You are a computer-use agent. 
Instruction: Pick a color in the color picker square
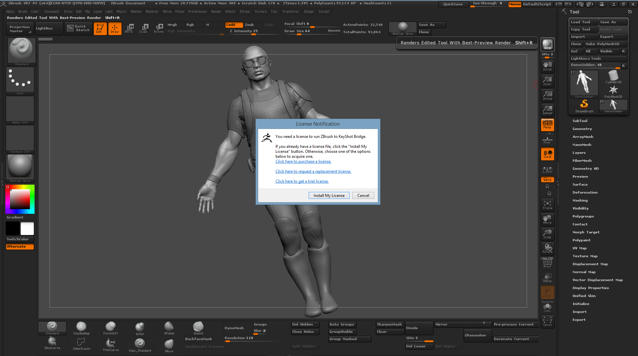(20, 199)
